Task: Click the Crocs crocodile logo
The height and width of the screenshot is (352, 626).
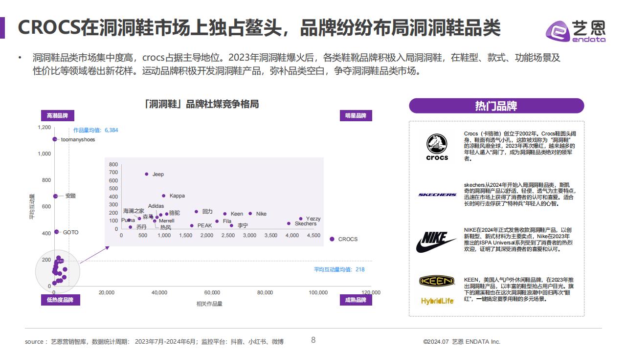Action: coord(437,148)
